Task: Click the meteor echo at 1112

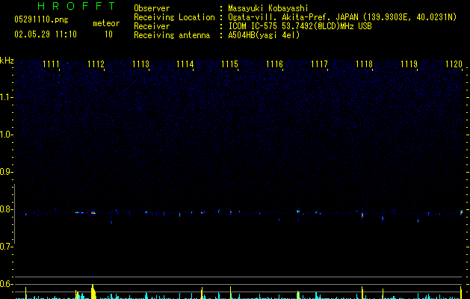Action: 93,212
